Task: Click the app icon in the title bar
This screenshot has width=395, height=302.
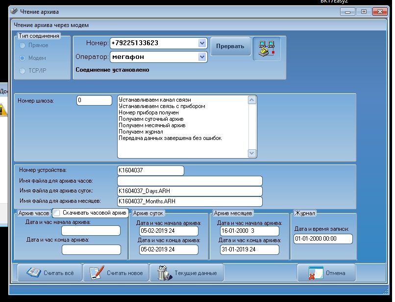Action: [x=14, y=11]
